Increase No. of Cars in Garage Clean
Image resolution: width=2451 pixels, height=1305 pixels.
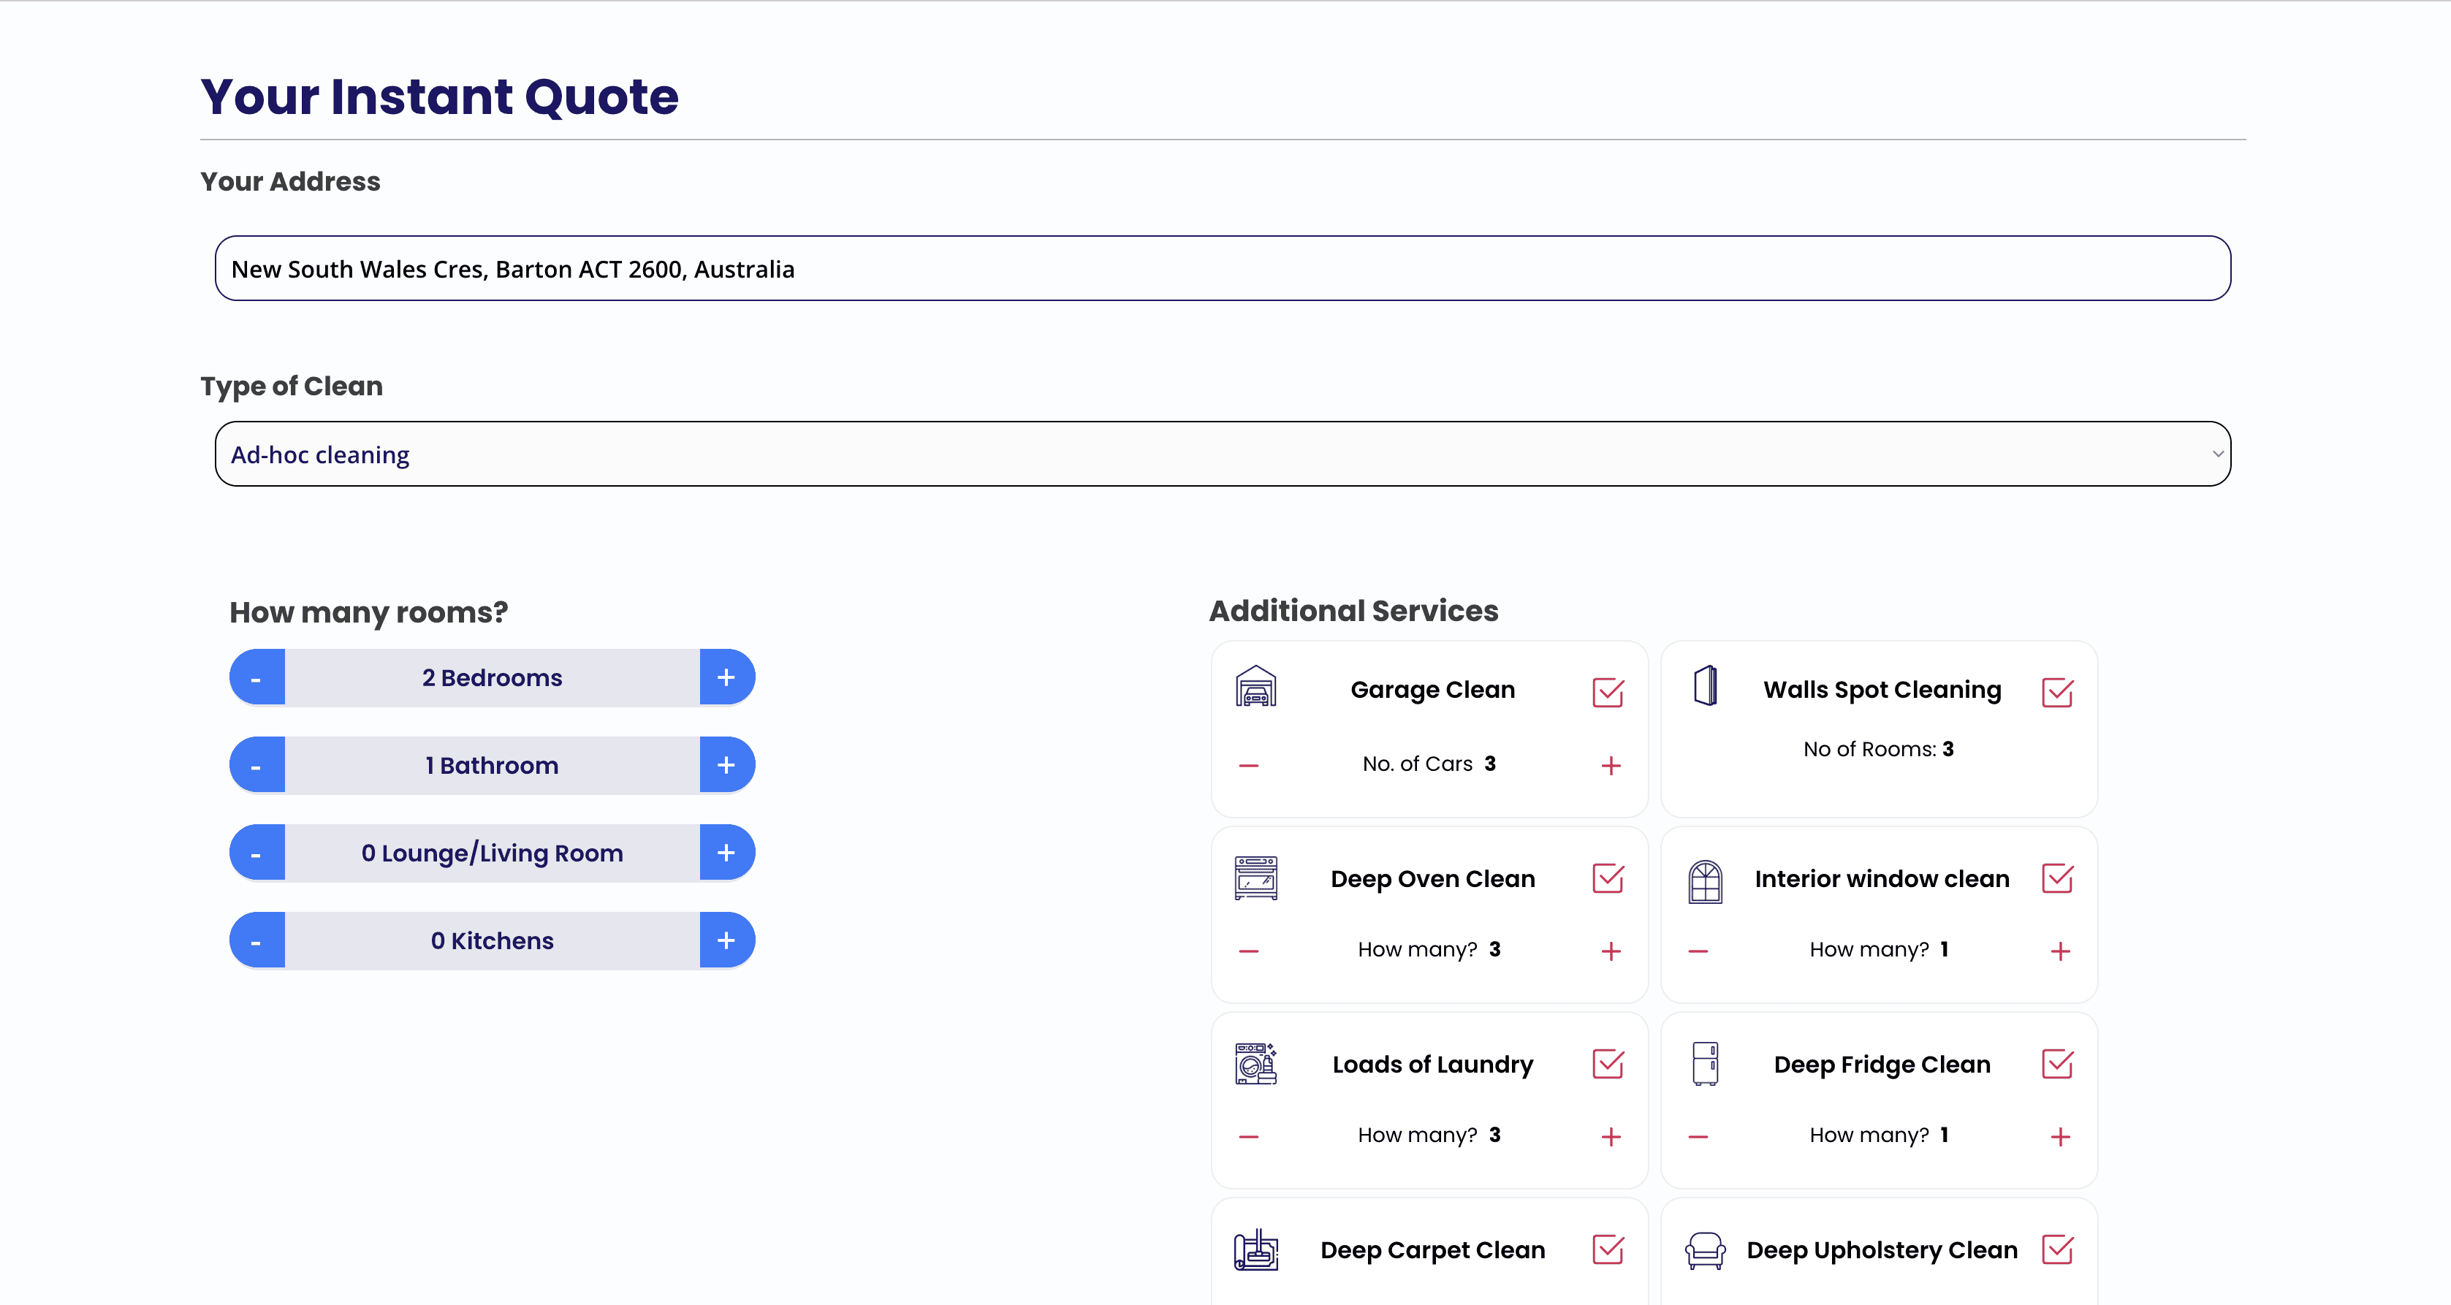pyautogui.click(x=1610, y=765)
